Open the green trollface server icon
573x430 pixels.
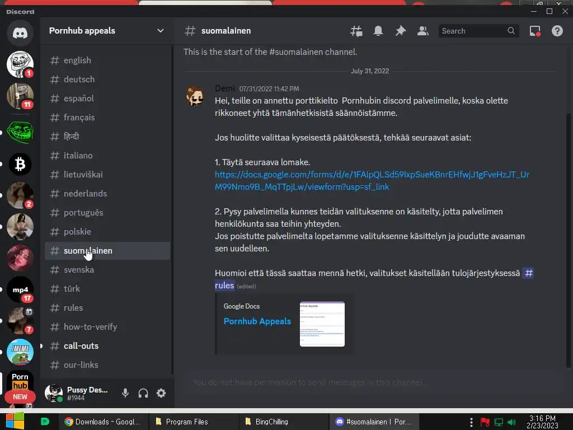(x=20, y=132)
